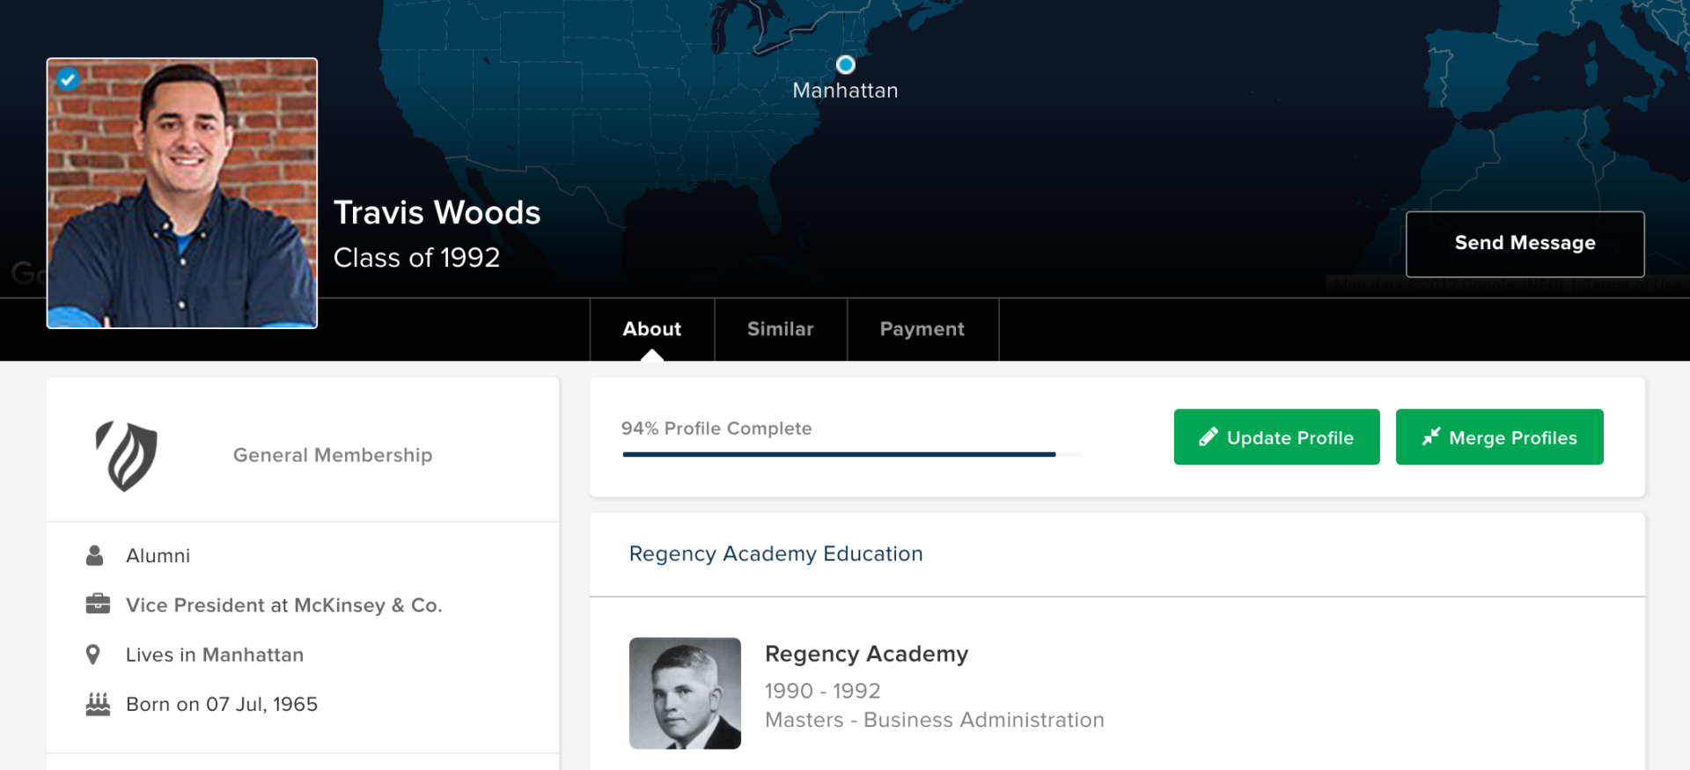Click the Merge Profiles button
Viewport: 1690px width, 770px height.
pyautogui.click(x=1499, y=436)
